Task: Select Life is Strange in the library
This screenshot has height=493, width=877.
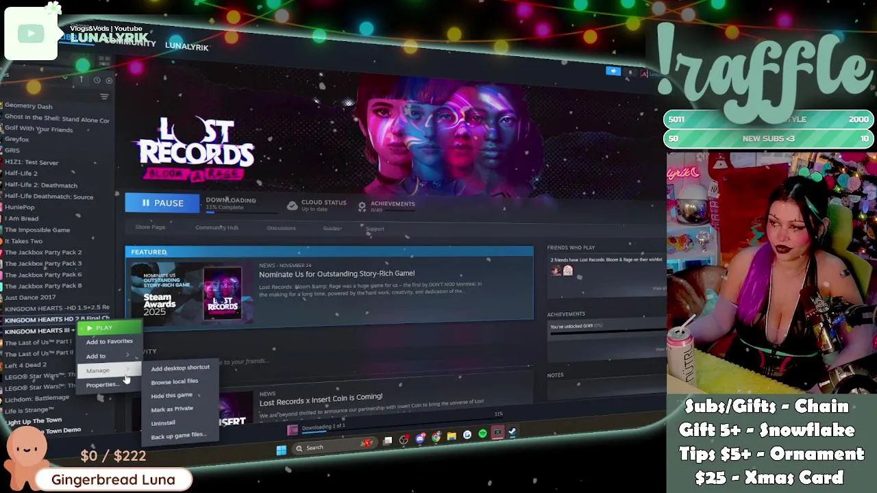Action: (x=29, y=410)
